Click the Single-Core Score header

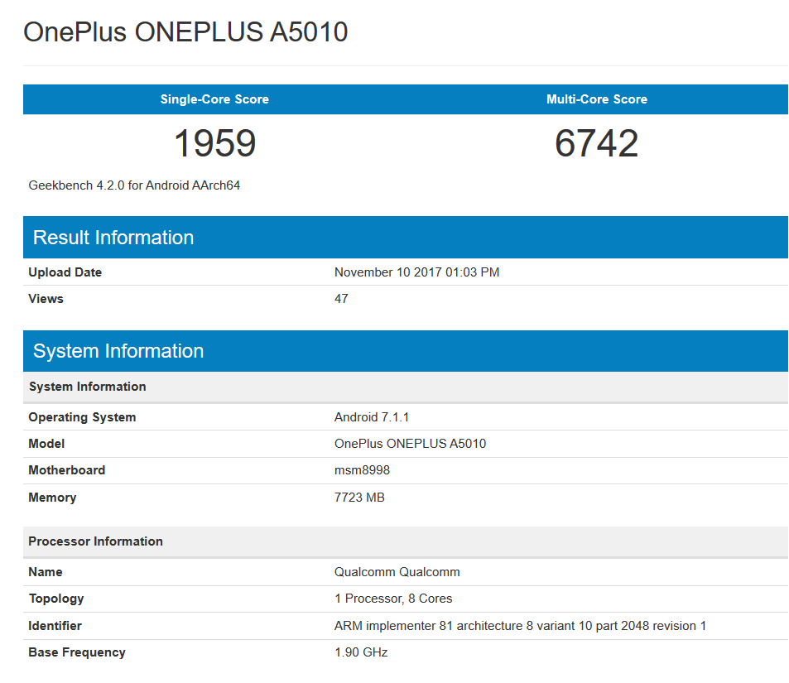pyautogui.click(x=214, y=99)
